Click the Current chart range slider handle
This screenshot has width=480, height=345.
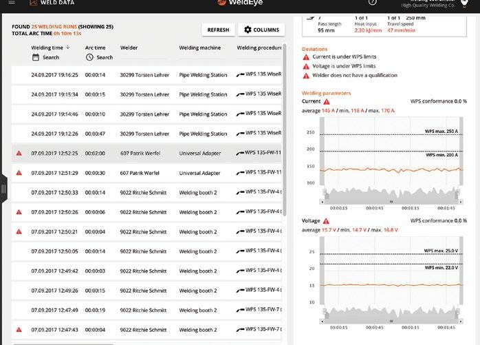click(x=391, y=202)
